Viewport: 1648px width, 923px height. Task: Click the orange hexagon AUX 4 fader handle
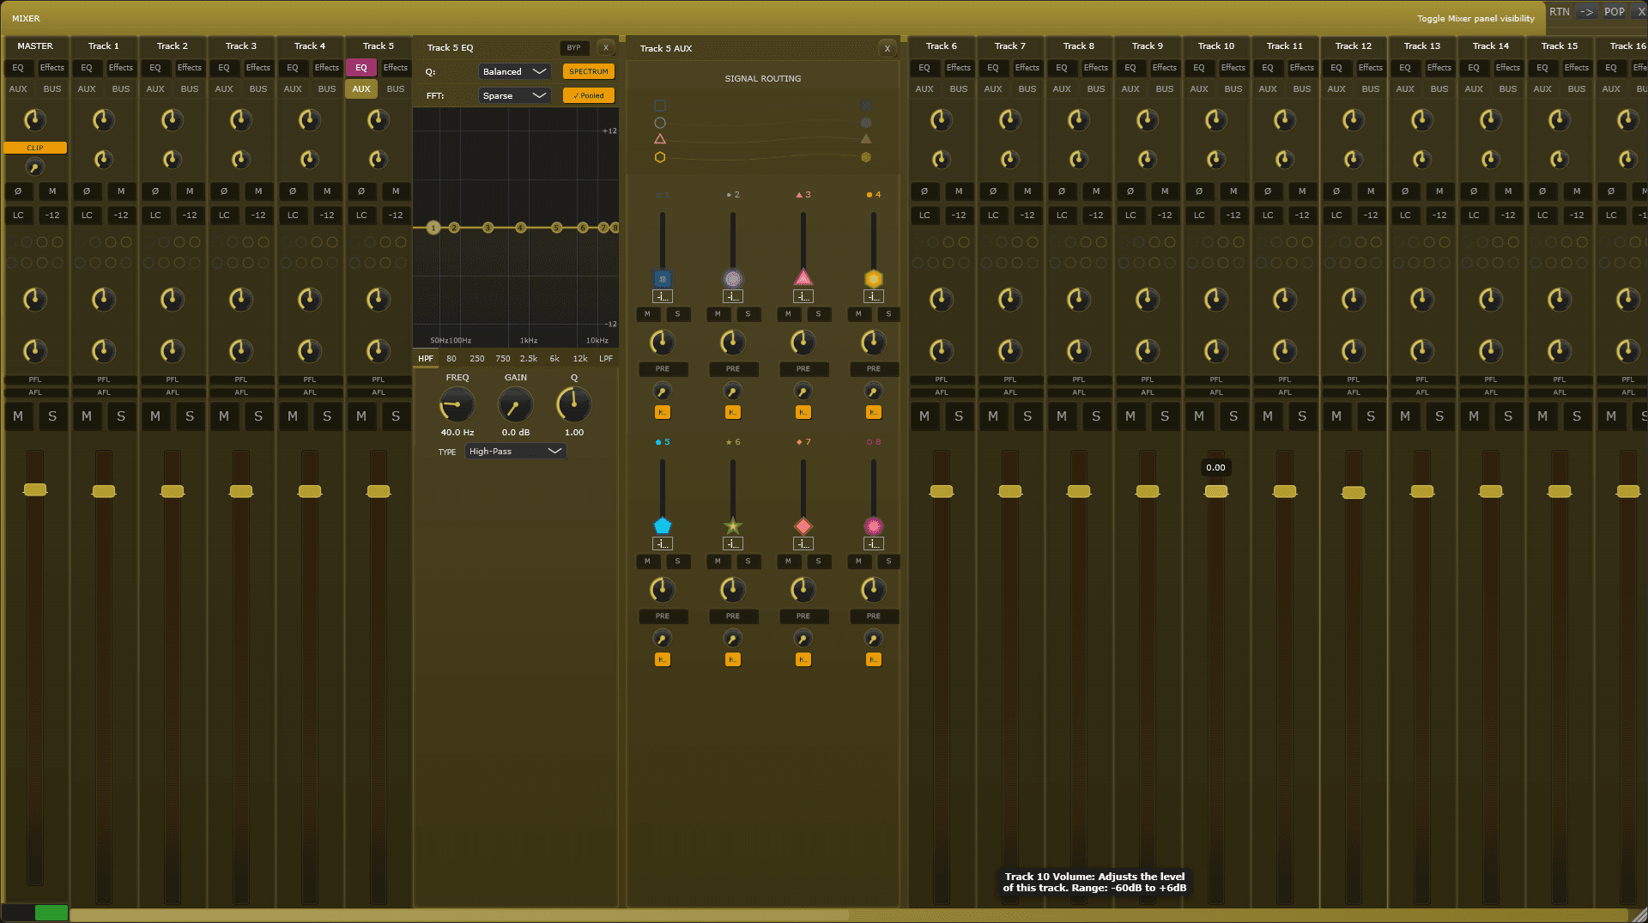click(x=873, y=278)
